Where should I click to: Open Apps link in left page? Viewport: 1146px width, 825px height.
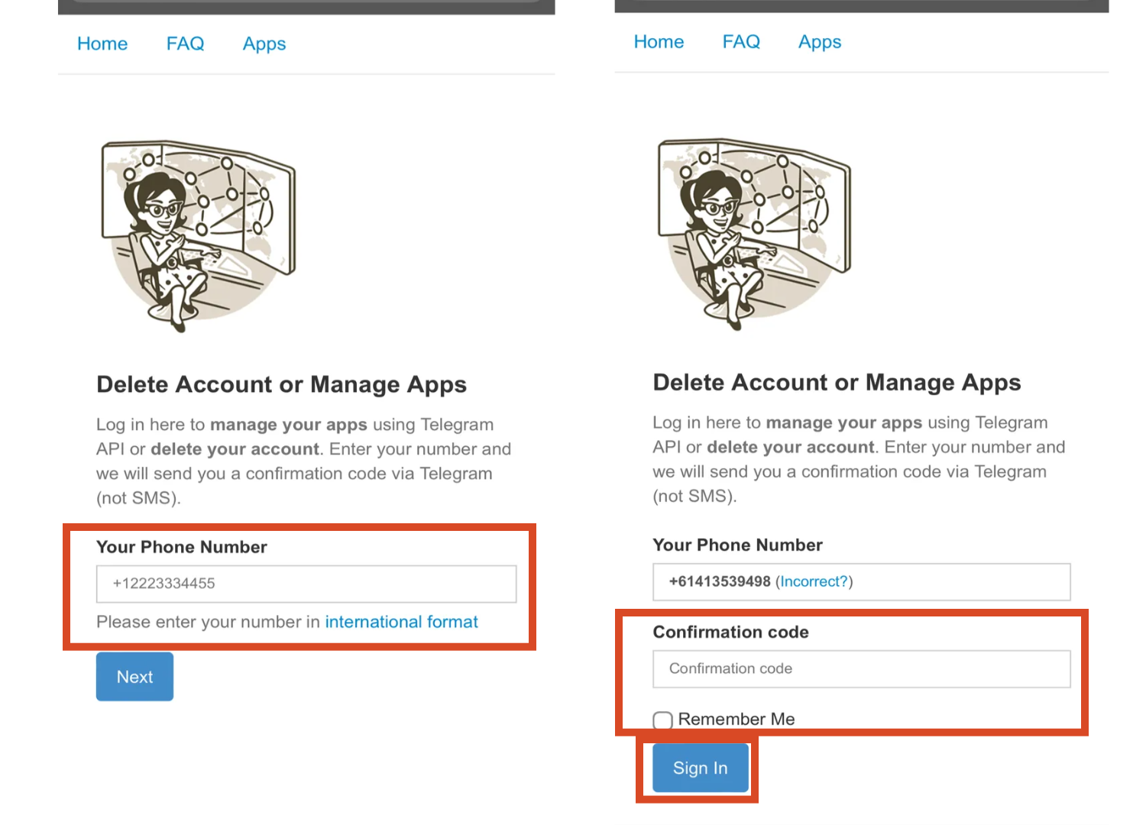click(264, 44)
